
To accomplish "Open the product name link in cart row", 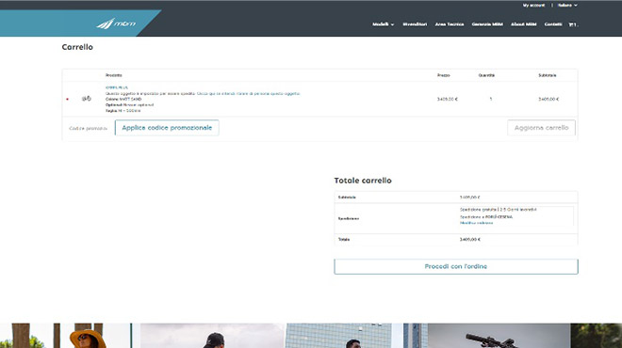I will click(x=117, y=87).
